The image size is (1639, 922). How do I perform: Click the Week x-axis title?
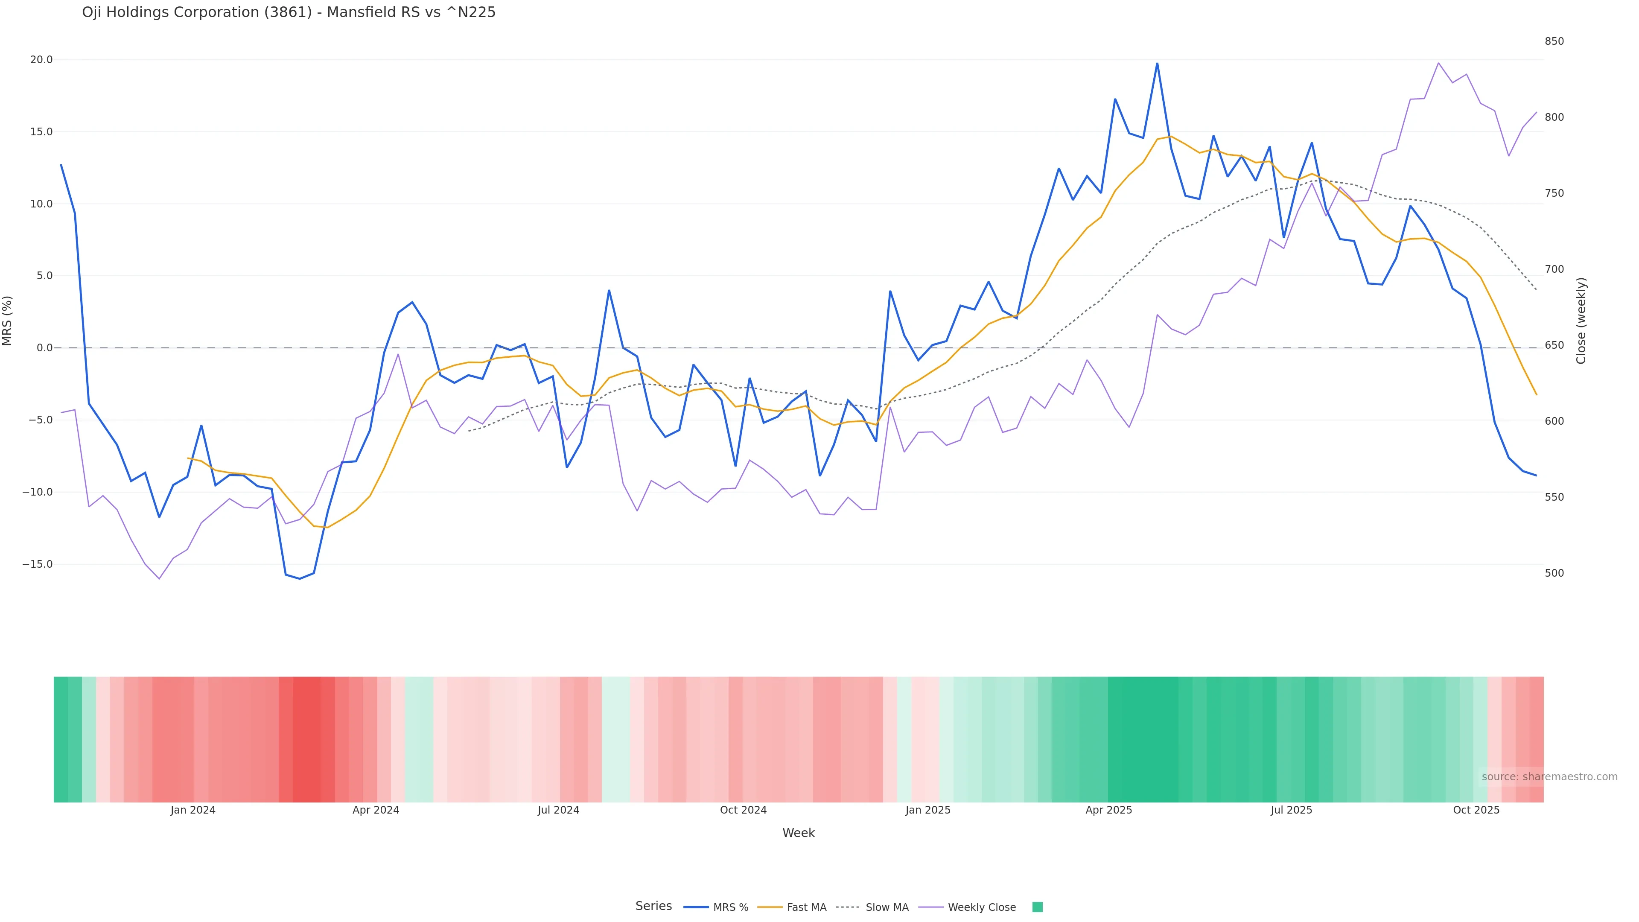(x=799, y=833)
